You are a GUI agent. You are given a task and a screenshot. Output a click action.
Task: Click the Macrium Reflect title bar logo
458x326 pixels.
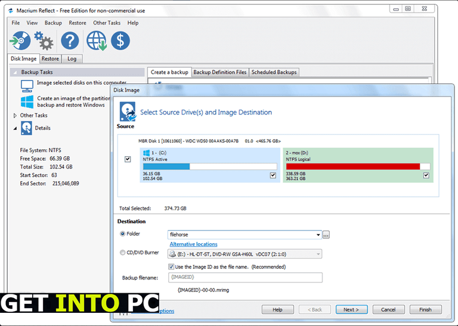click(11, 11)
